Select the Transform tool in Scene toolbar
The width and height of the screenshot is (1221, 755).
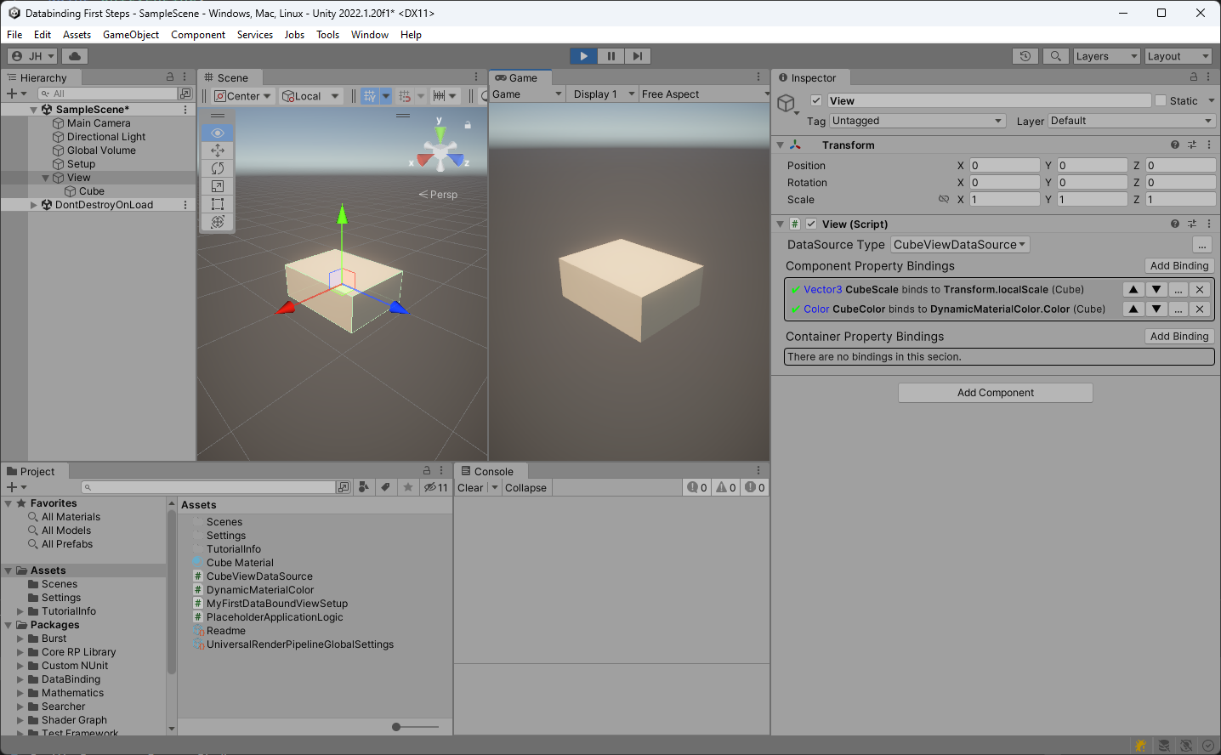click(x=218, y=222)
